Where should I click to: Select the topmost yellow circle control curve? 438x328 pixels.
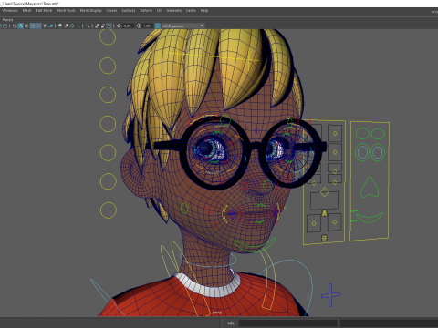[108, 37]
